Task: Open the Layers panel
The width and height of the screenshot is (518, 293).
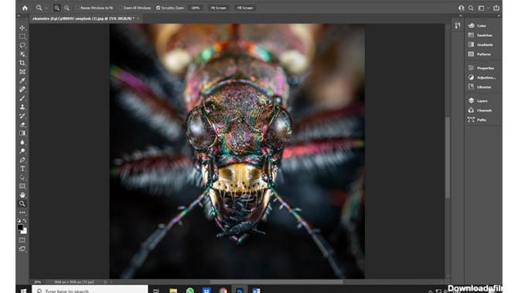Action: coord(478,101)
